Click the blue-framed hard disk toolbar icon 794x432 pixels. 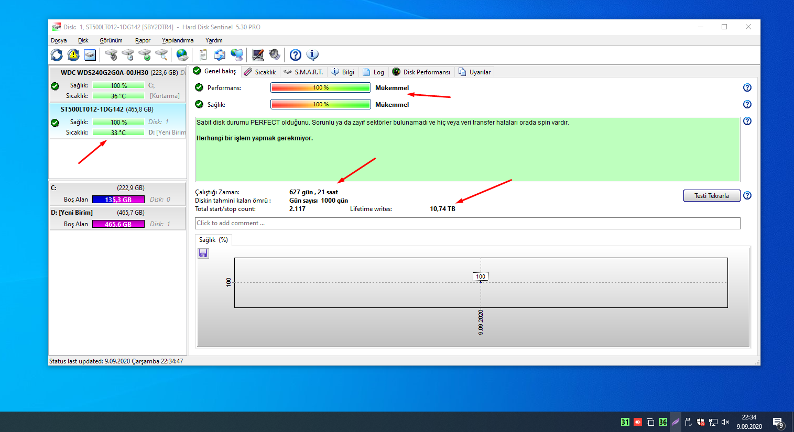click(x=90, y=54)
